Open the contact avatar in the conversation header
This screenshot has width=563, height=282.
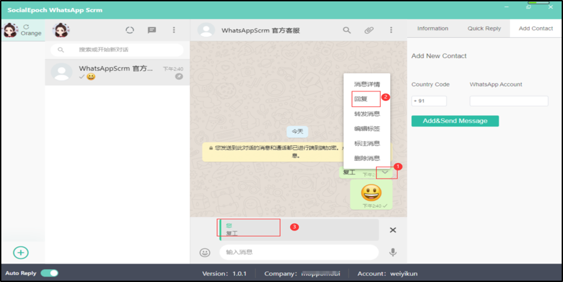(206, 30)
